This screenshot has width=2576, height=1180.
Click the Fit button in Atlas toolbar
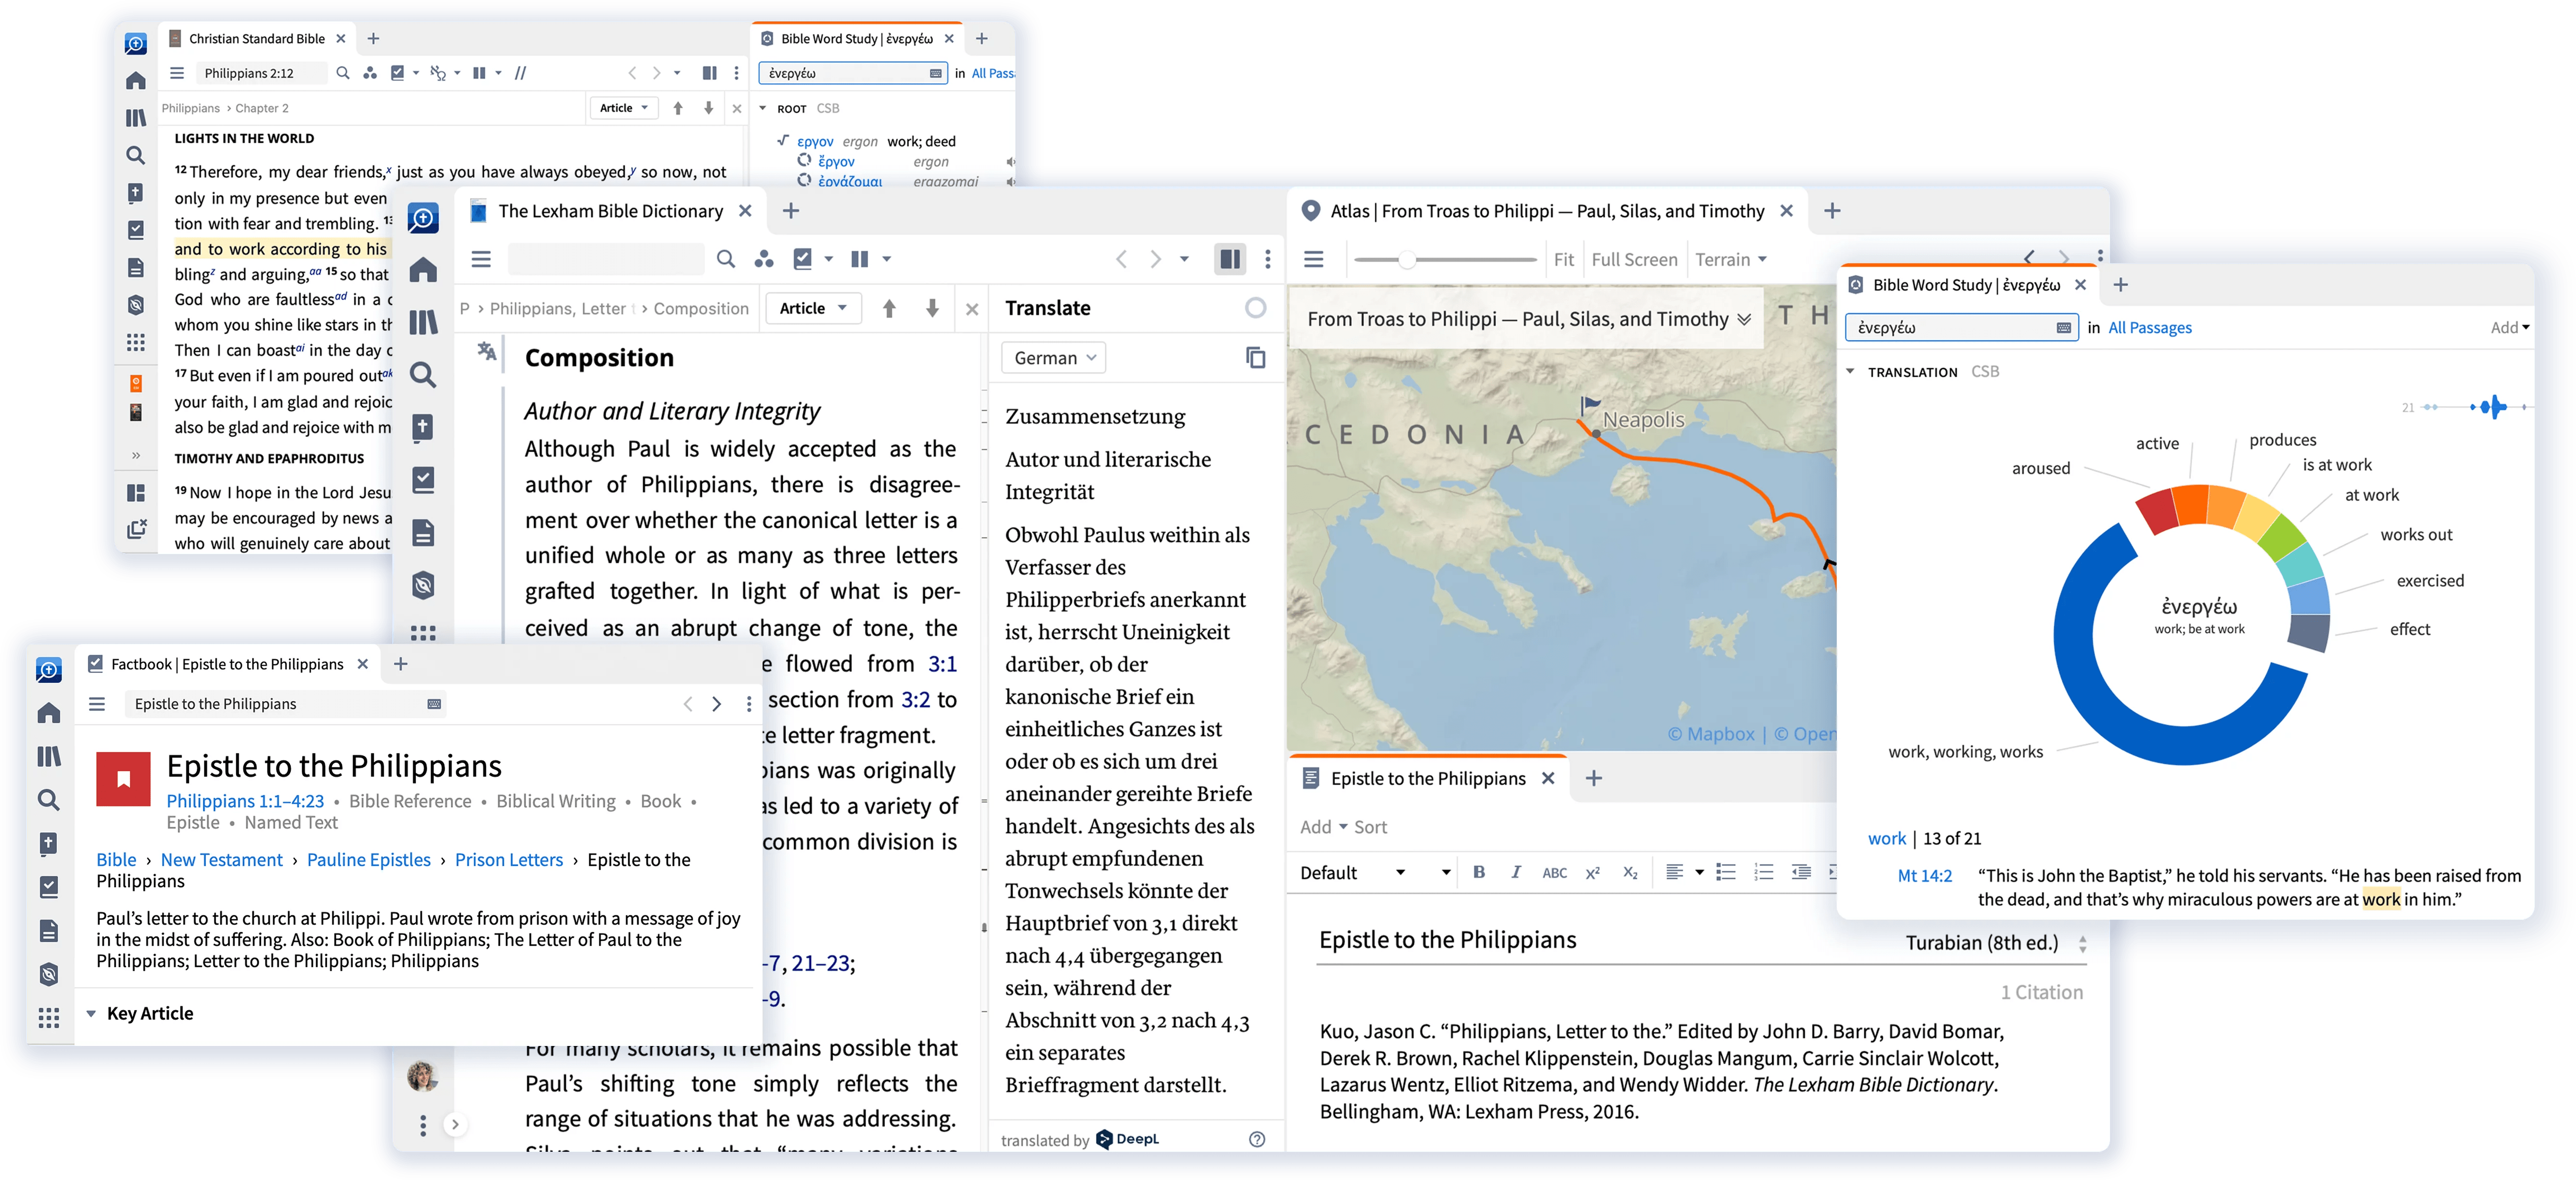pyautogui.click(x=1563, y=260)
